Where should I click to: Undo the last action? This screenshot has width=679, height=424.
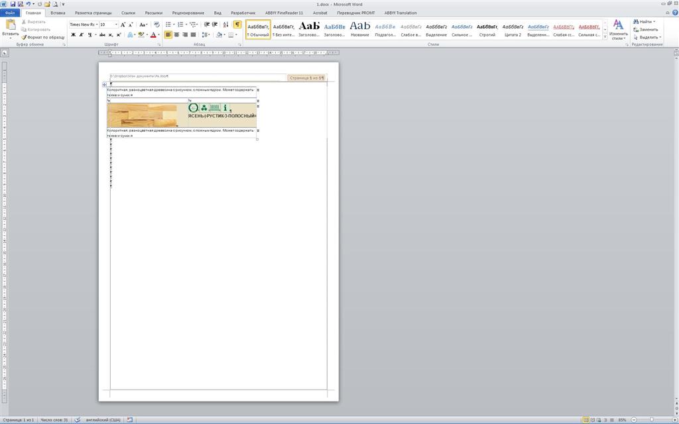pos(28,4)
